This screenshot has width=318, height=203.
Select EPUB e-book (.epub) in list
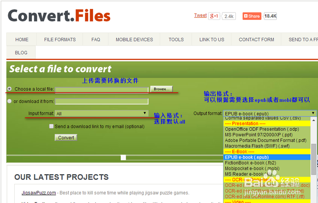tap(267, 157)
